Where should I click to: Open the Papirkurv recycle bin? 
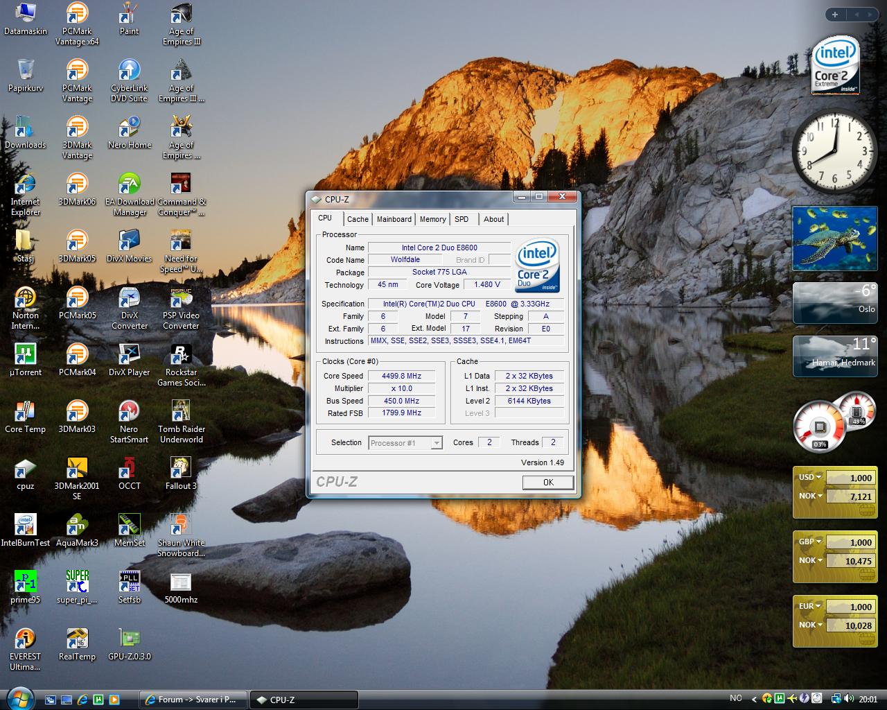pyautogui.click(x=26, y=76)
